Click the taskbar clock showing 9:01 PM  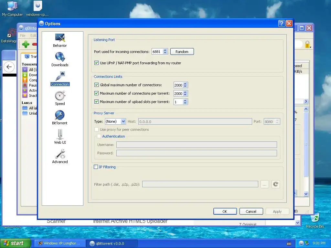(319, 243)
